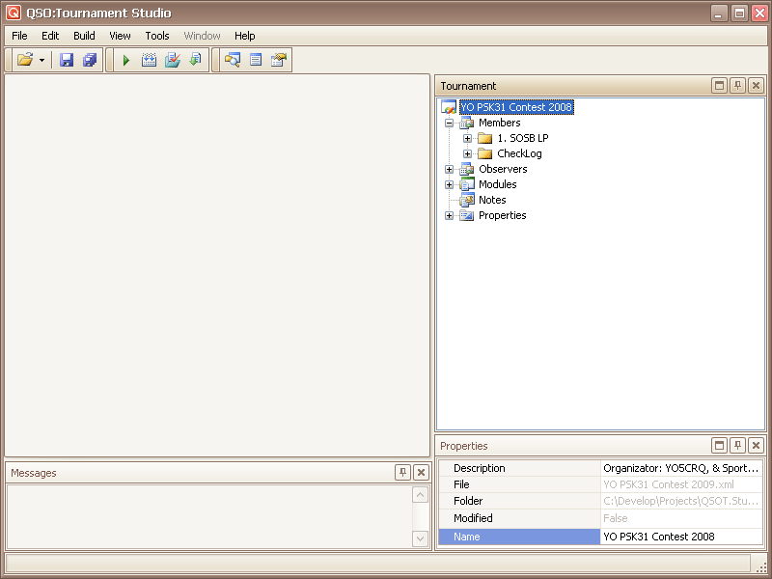Click the Messages scrollbar down arrow

(420, 538)
